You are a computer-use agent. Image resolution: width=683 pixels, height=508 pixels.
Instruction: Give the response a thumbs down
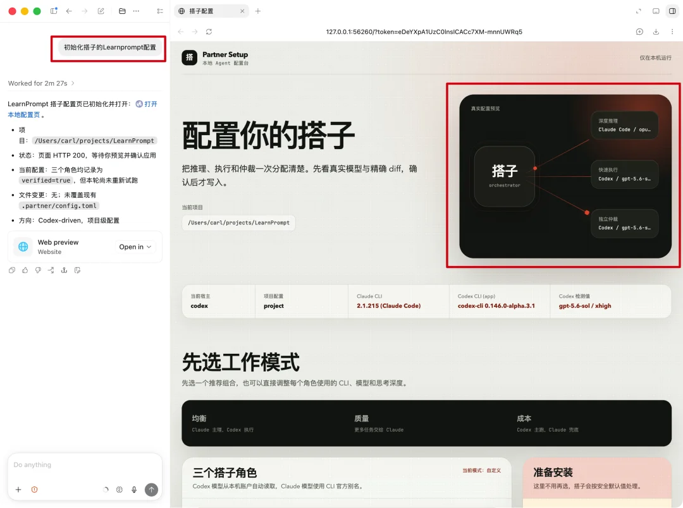[38, 270]
